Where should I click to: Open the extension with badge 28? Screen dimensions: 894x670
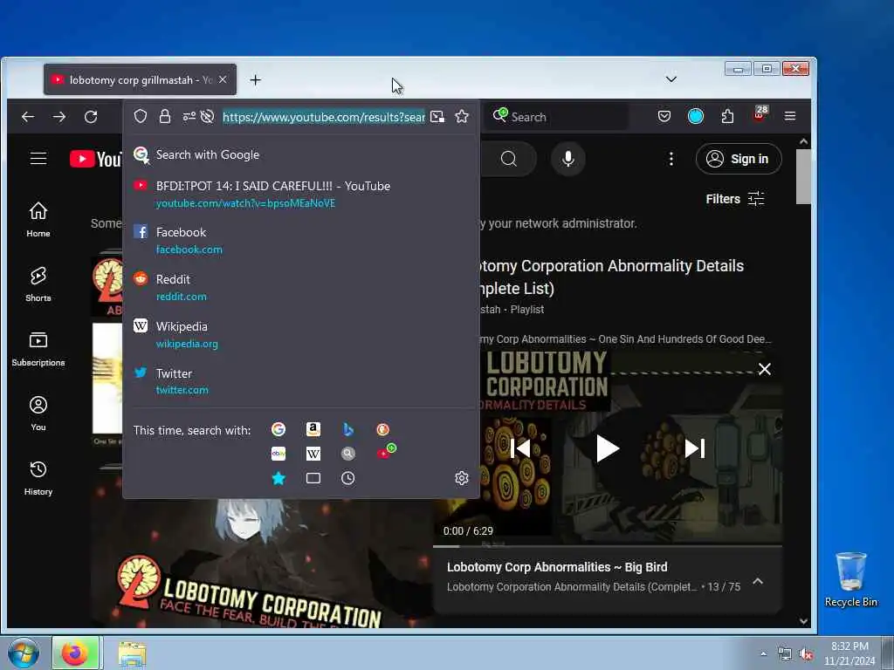pyautogui.click(x=760, y=114)
